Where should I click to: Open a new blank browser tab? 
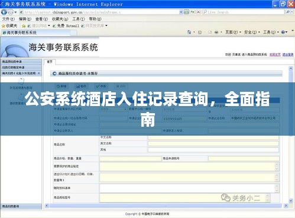(x=74, y=33)
